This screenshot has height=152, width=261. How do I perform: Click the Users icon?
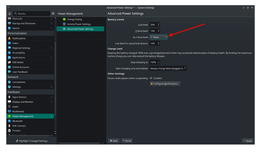coord(9,43)
